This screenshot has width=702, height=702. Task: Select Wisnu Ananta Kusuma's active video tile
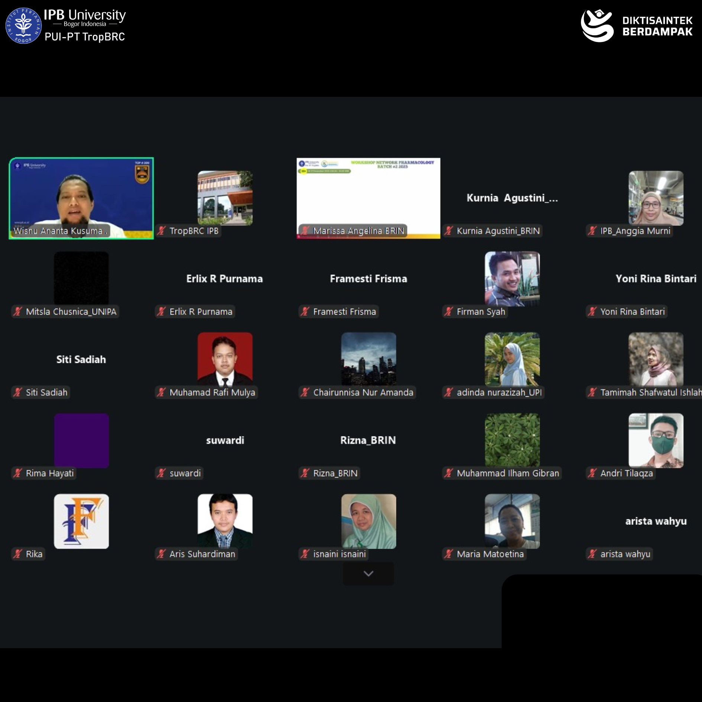pyautogui.click(x=81, y=198)
